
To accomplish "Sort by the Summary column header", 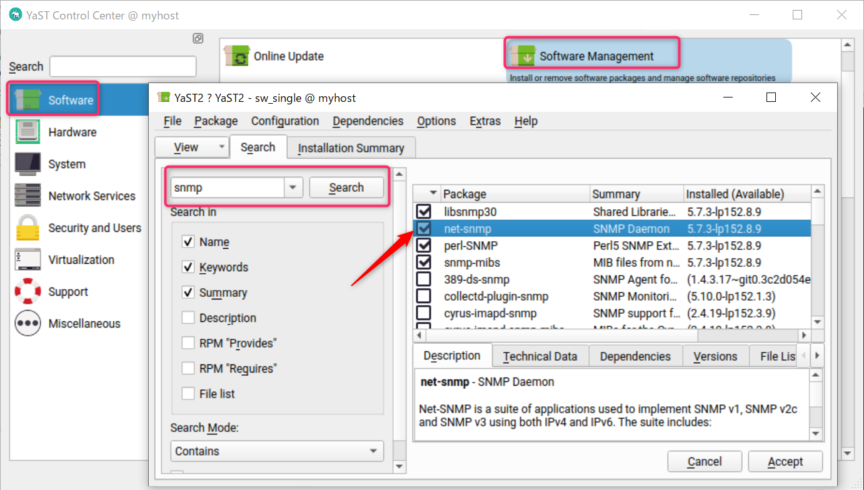I will 636,194.
